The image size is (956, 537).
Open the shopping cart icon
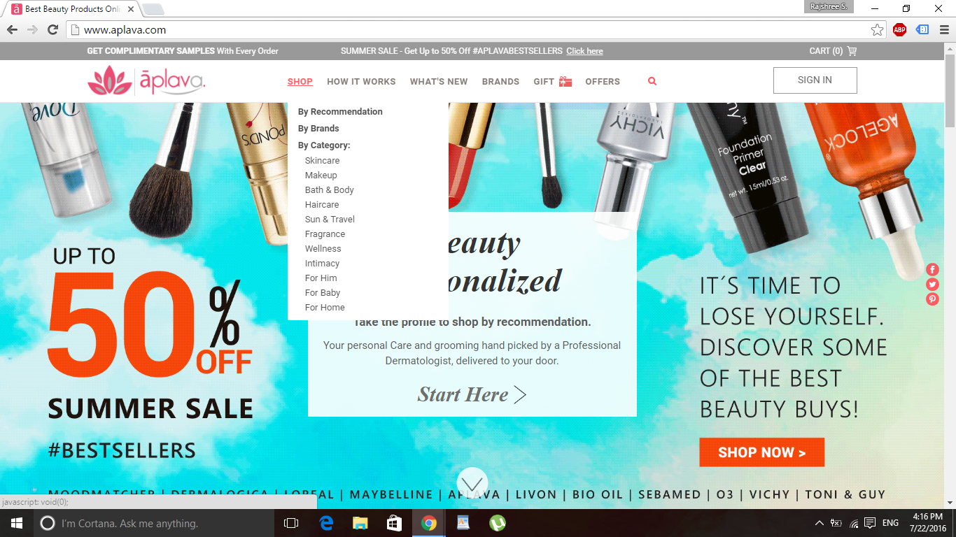point(852,51)
